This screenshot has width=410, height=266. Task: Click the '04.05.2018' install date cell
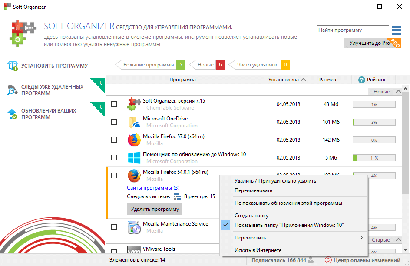[x=288, y=104]
